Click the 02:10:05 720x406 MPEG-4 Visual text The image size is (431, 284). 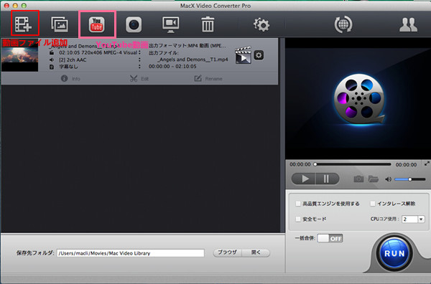pos(98,52)
